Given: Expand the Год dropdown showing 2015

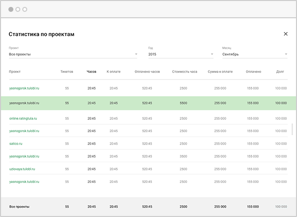Looking at the screenshot, I should [x=180, y=54].
